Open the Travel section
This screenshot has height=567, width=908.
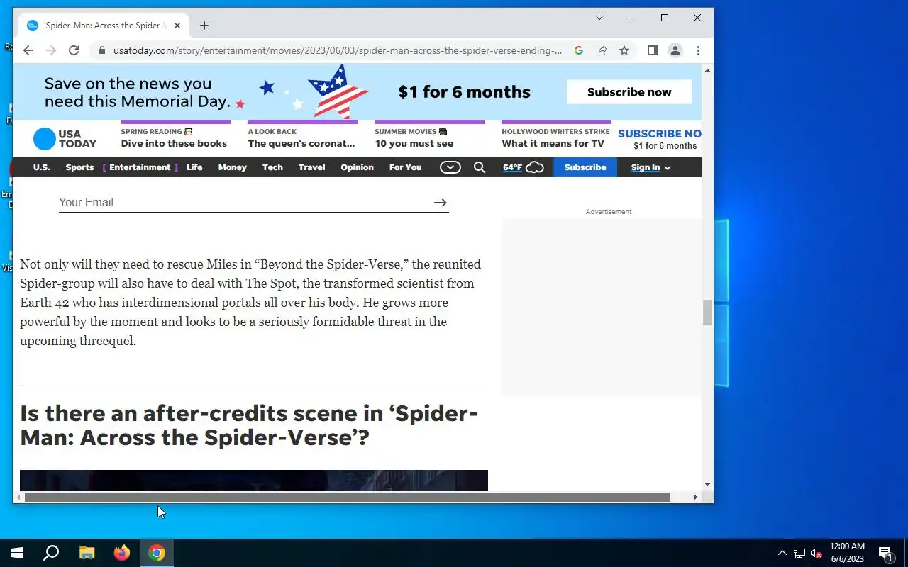tap(312, 167)
